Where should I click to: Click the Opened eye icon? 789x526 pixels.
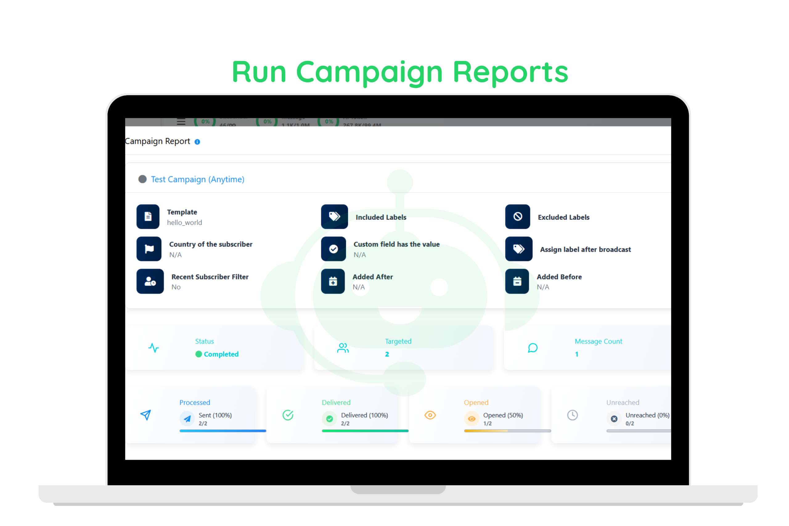[x=430, y=415]
